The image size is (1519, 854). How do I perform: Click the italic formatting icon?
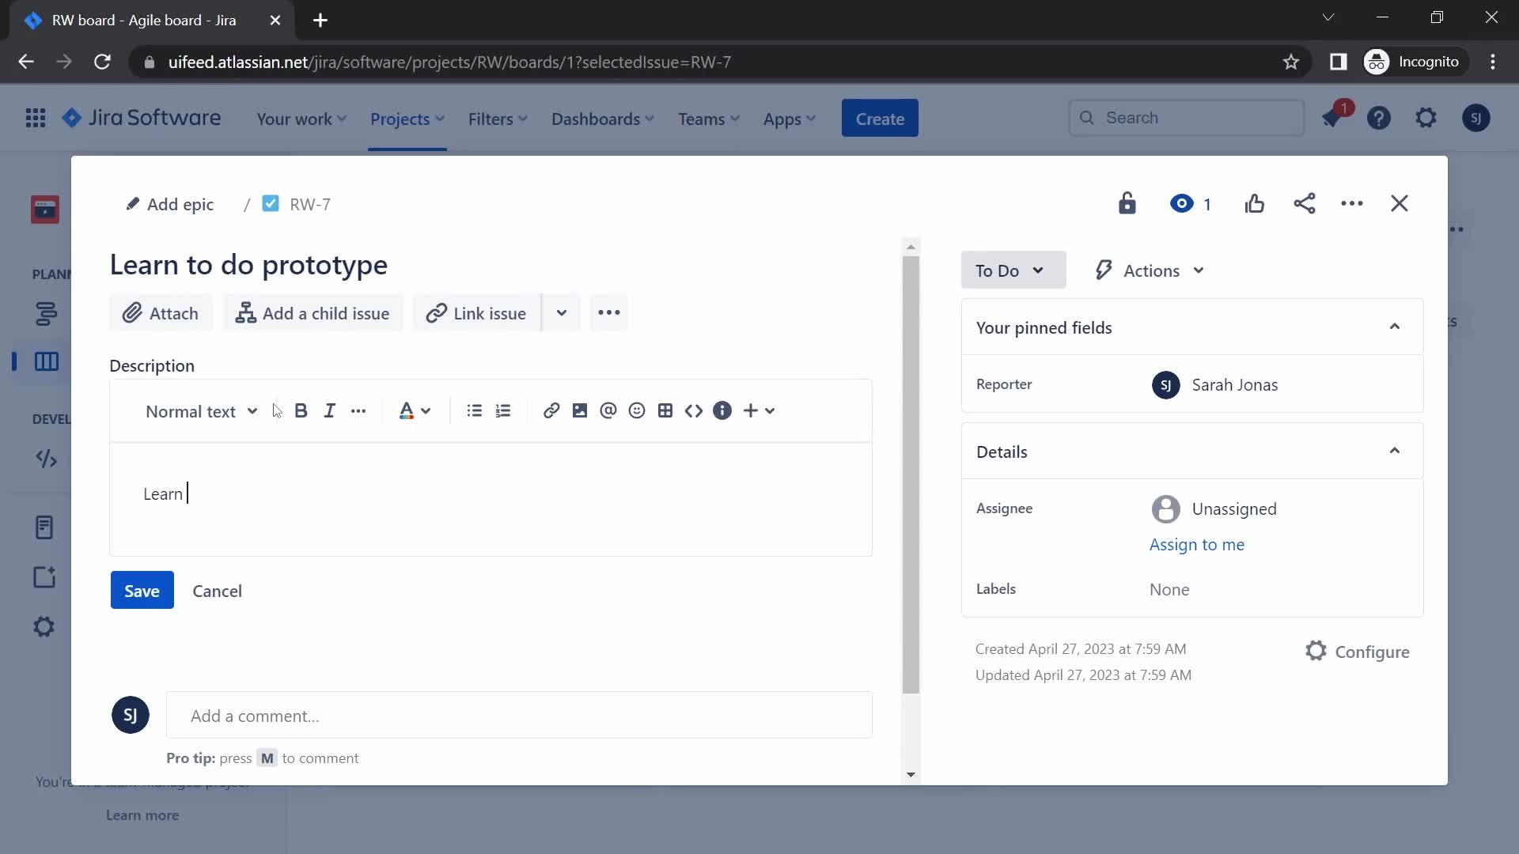click(328, 410)
